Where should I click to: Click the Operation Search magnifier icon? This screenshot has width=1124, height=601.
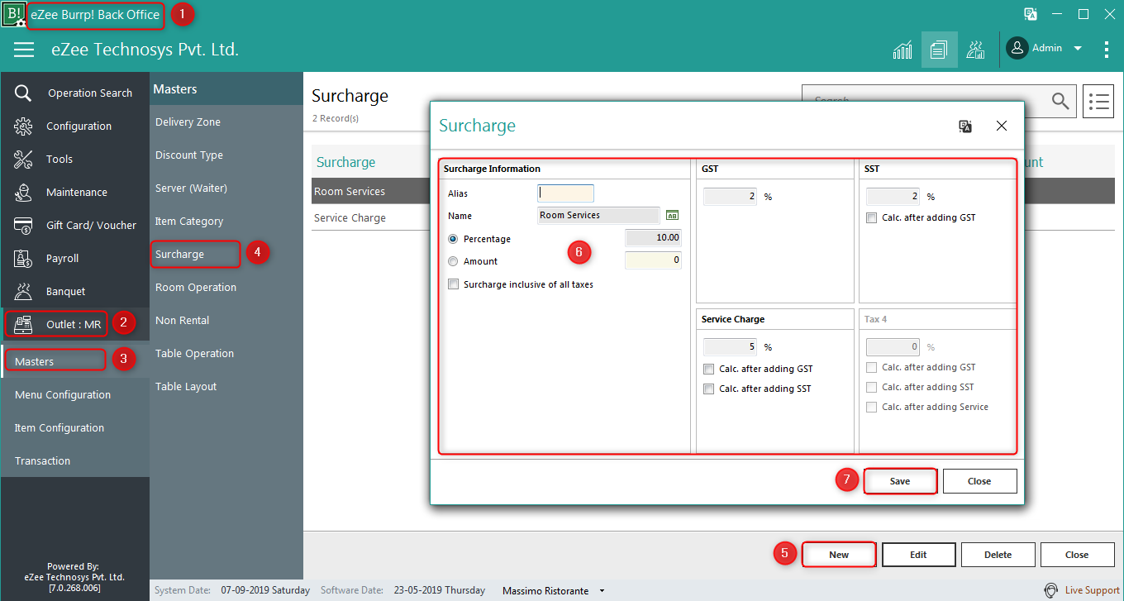click(x=23, y=93)
